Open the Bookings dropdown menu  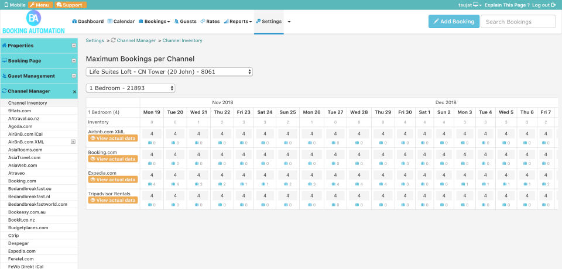155,22
